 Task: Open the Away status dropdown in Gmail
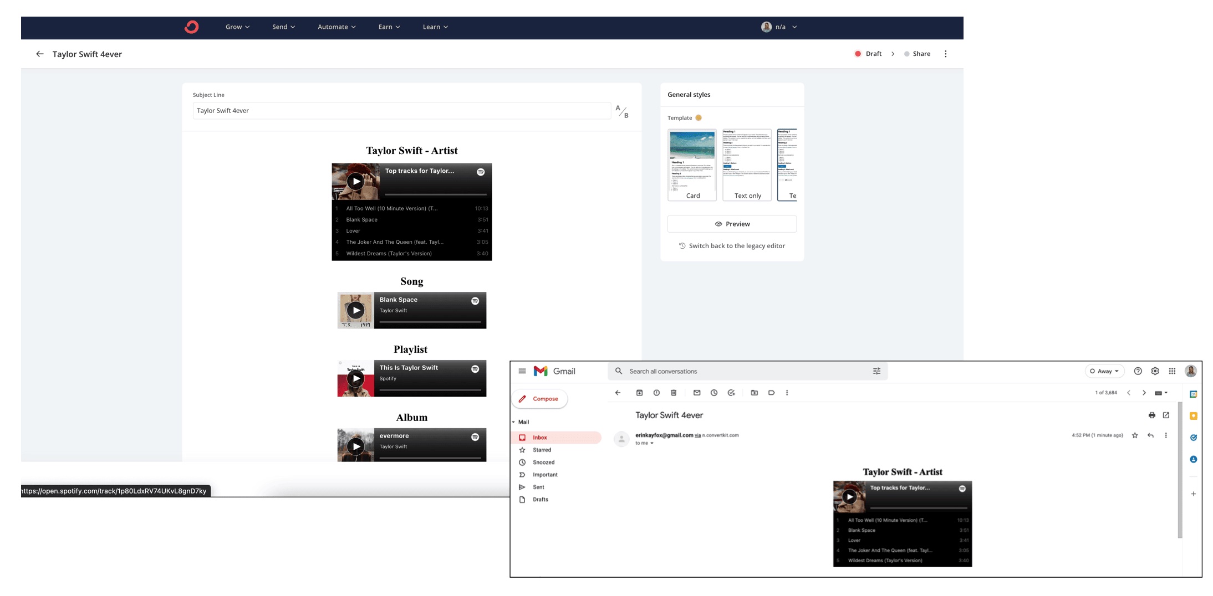[1104, 371]
